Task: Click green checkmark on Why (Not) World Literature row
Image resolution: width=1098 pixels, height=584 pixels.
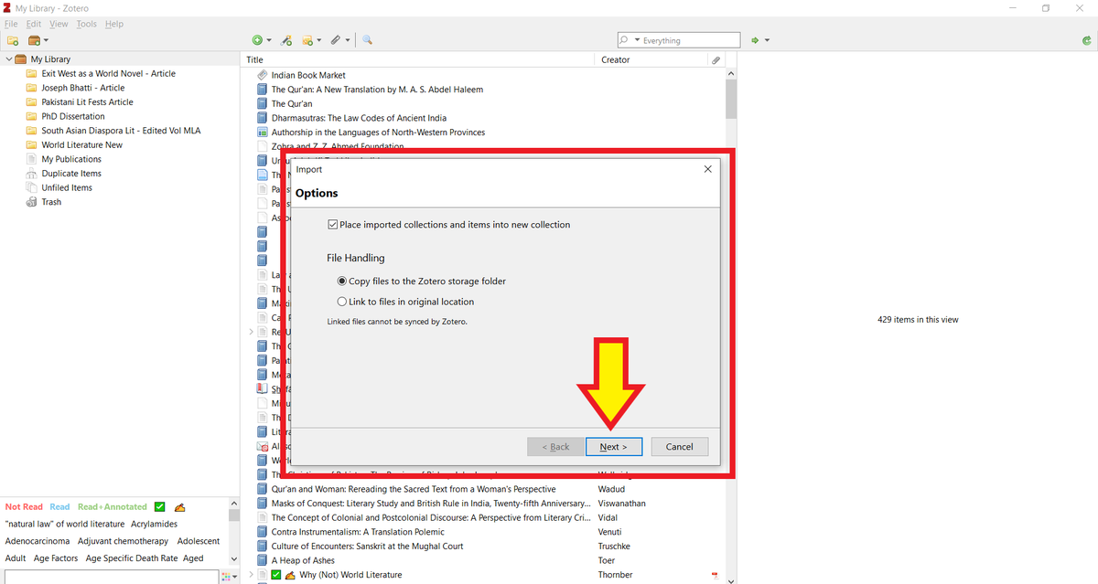Action: click(x=275, y=575)
